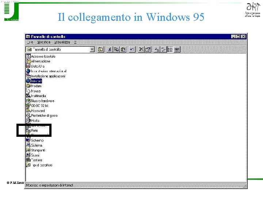Open the Pannello di controllo address dropdown
Screen dimensions: 263x197
[92, 49]
